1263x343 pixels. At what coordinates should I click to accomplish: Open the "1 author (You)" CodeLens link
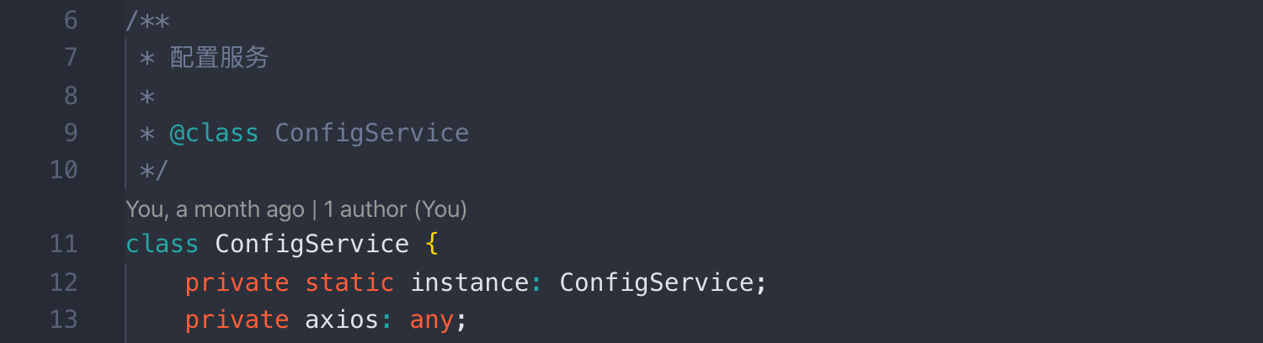coord(395,208)
